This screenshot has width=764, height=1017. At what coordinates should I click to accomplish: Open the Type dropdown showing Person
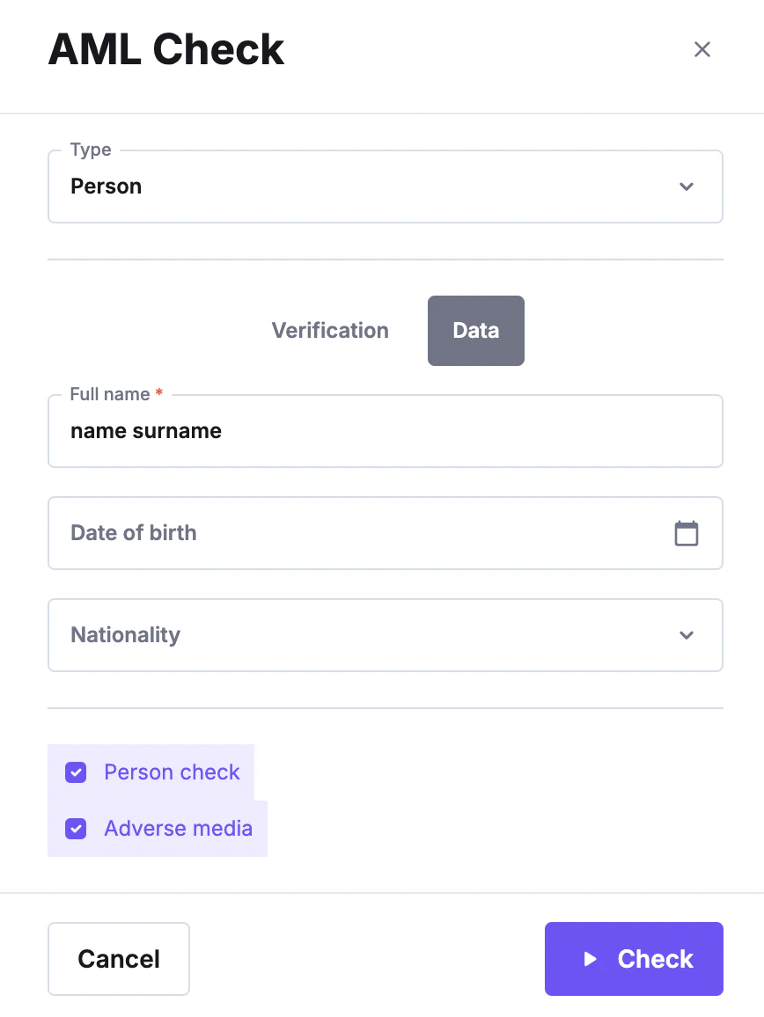pyautogui.click(x=370, y=187)
